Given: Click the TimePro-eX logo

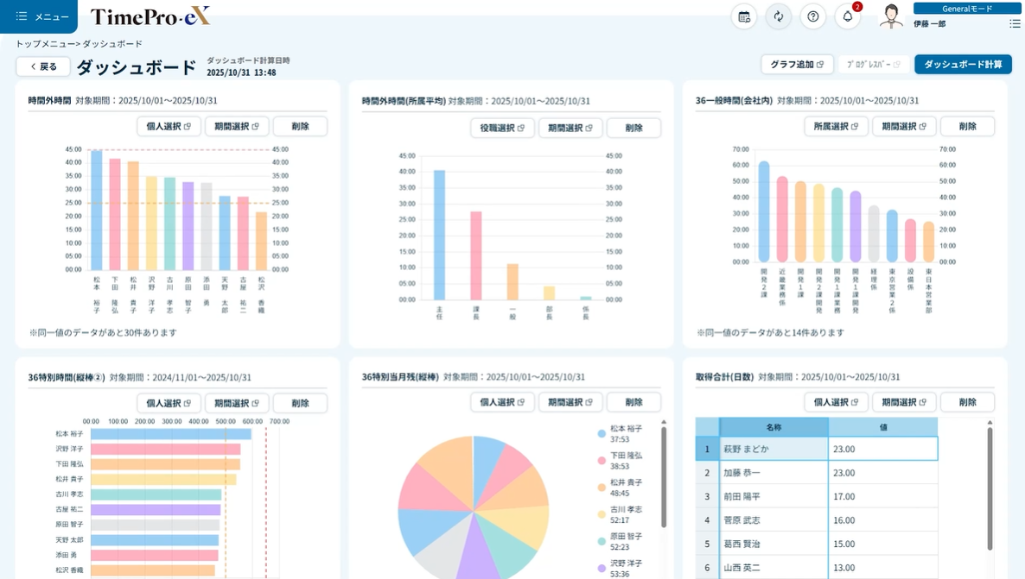Looking at the screenshot, I should tap(150, 16).
